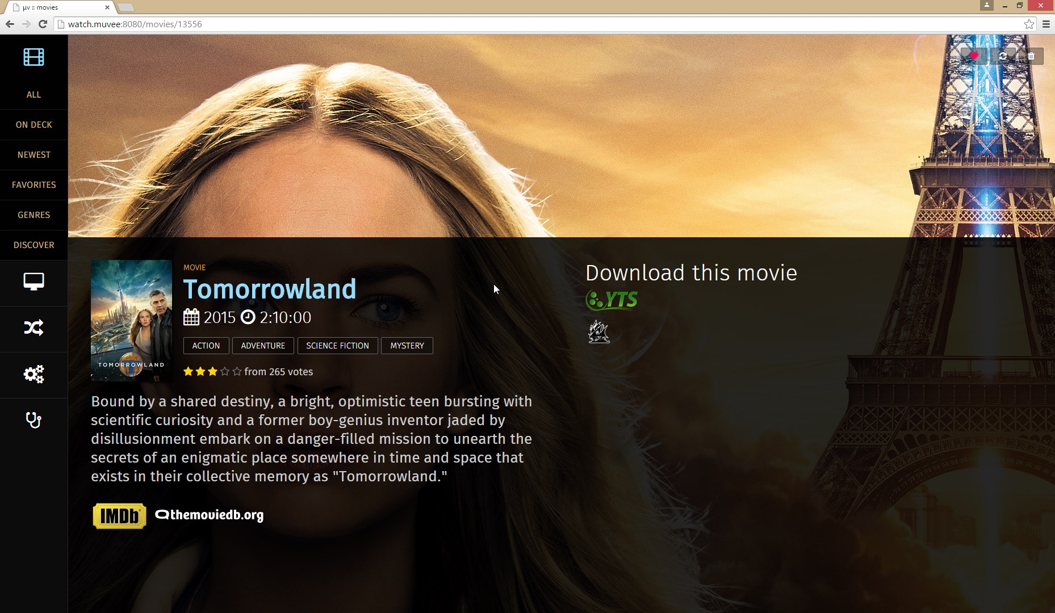Download from the YTS logo link
This screenshot has height=613, width=1055.
pos(612,300)
